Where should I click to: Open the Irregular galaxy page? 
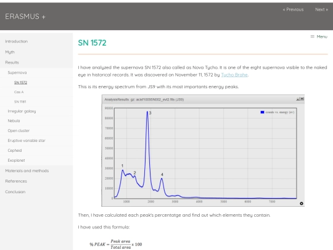coord(22,111)
